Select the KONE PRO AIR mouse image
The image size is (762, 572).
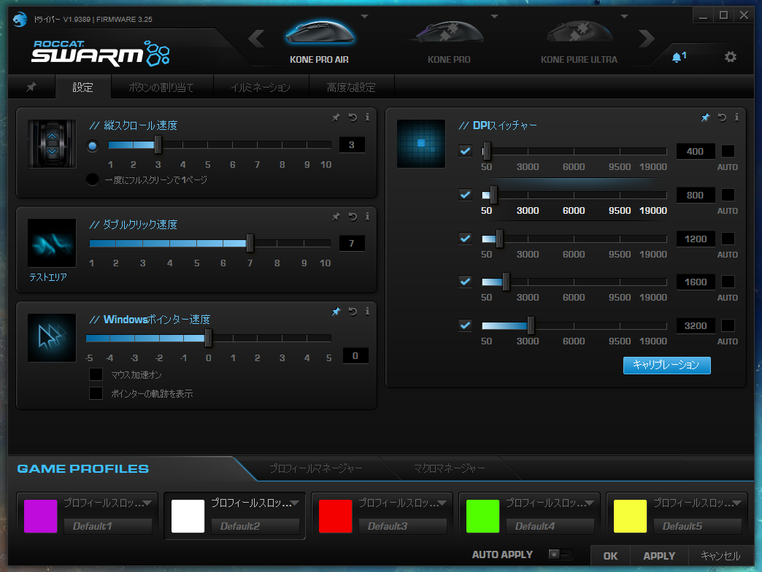coord(320,32)
